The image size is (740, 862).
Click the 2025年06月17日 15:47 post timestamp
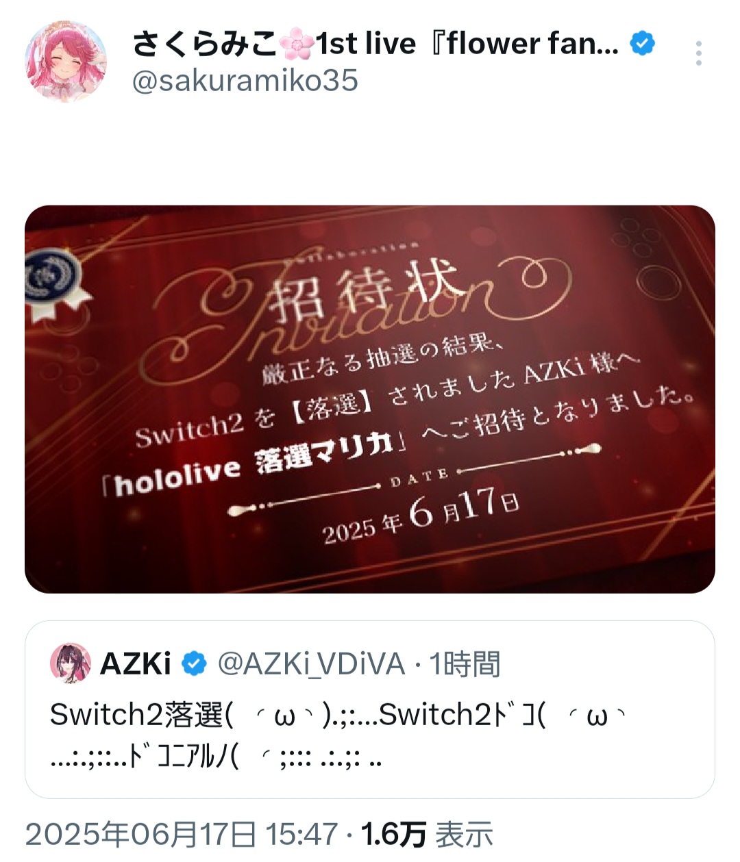pos(182,835)
